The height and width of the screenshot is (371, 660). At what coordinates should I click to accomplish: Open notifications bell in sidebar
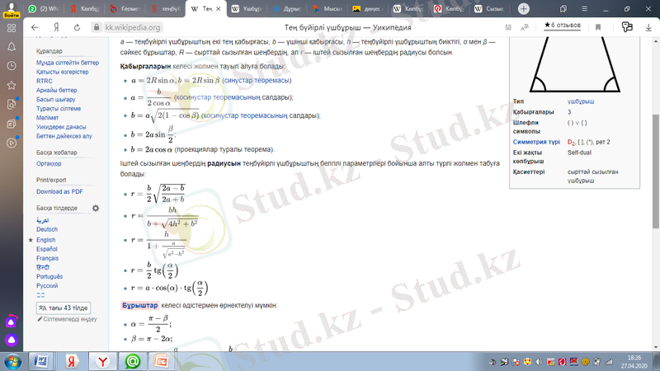12,47
